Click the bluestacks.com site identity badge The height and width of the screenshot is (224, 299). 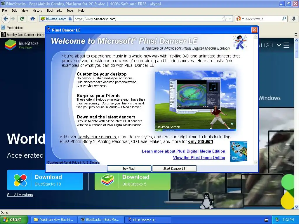(56, 19)
